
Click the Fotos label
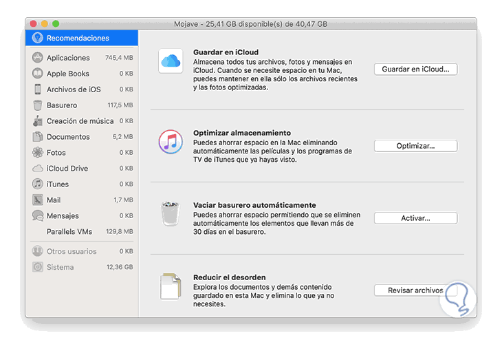pyautogui.click(x=56, y=153)
